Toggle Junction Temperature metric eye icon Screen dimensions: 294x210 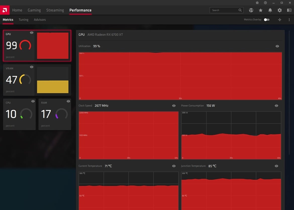[276, 166]
